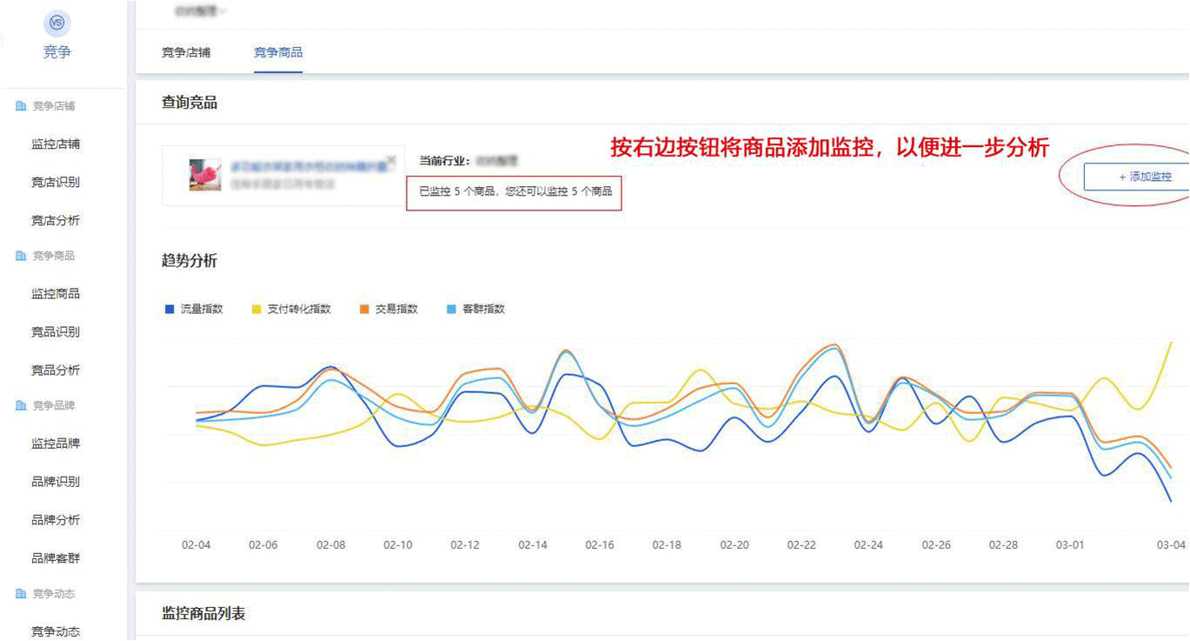Click the VS 竞争 icon in sidebar
The height and width of the screenshot is (641, 1190).
point(57,23)
